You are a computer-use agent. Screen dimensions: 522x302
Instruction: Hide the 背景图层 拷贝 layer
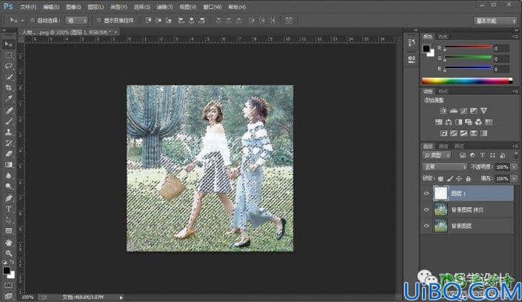click(x=426, y=209)
